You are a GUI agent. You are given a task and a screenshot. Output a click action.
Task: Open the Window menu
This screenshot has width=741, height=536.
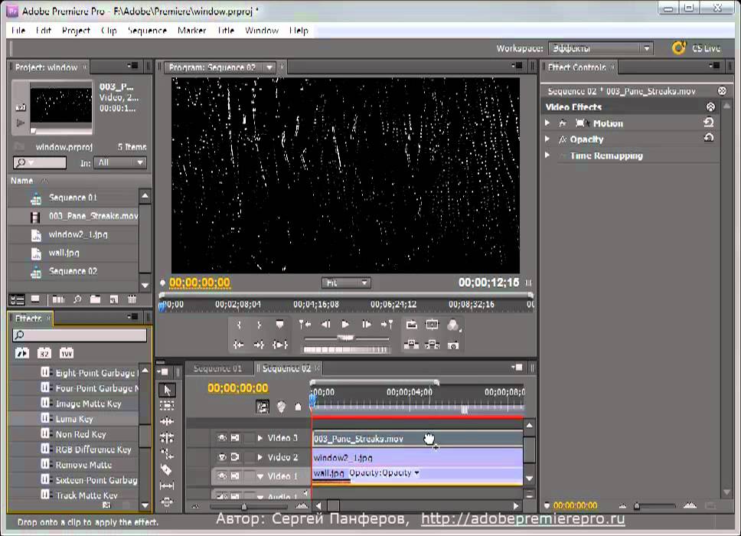tap(261, 31)
